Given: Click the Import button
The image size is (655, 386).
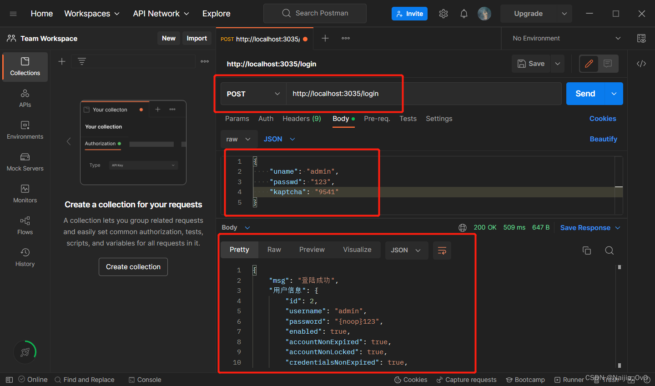Looking at the screenshot, I should click(x=197, y=39).
